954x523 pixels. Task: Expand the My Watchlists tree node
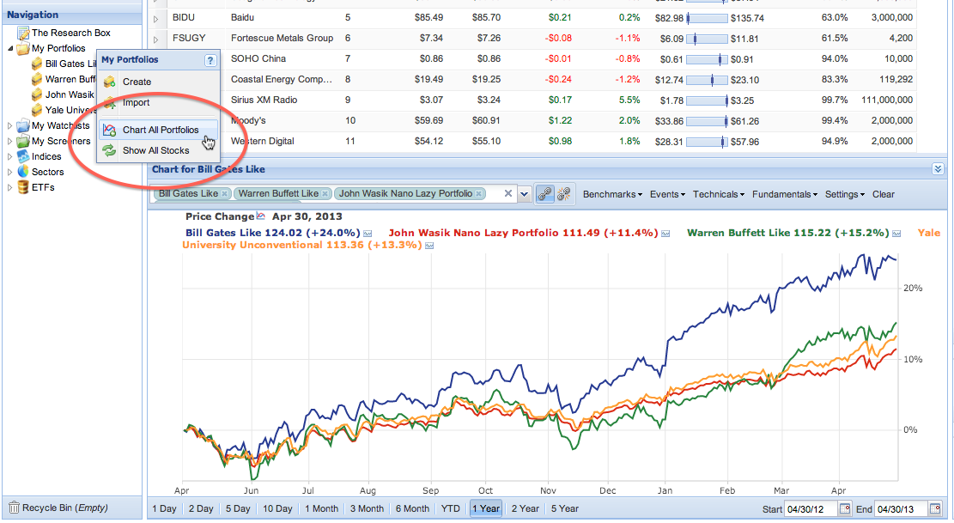tap(9, 126)
